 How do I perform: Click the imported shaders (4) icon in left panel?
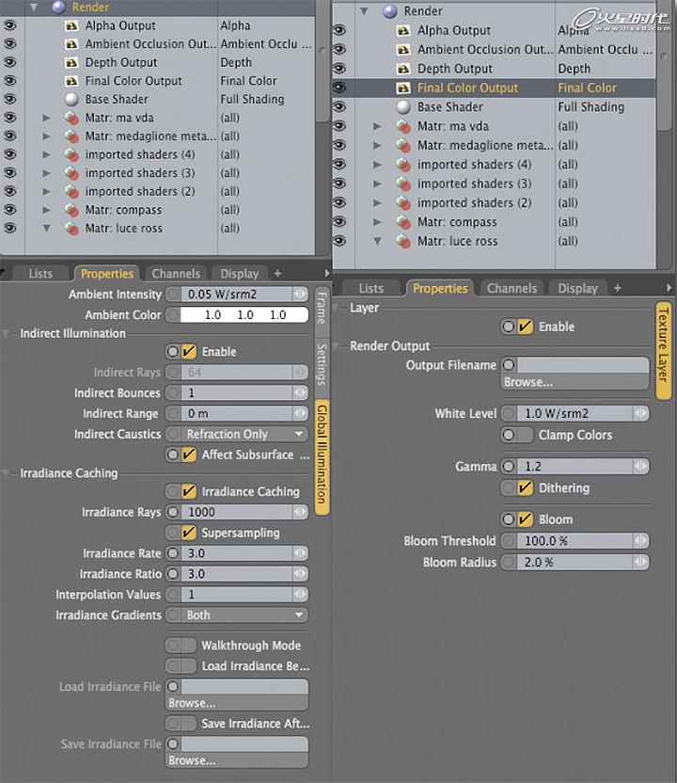click(x=71, y=154)
